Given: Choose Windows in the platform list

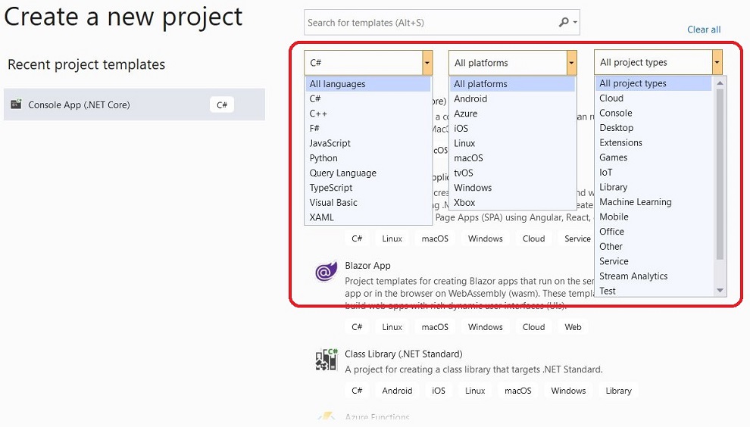Looking at the screenshot, I should [512, 188].
